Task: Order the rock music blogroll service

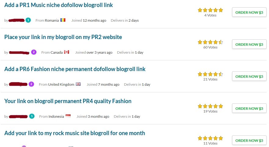Action: tap(249, 140)
